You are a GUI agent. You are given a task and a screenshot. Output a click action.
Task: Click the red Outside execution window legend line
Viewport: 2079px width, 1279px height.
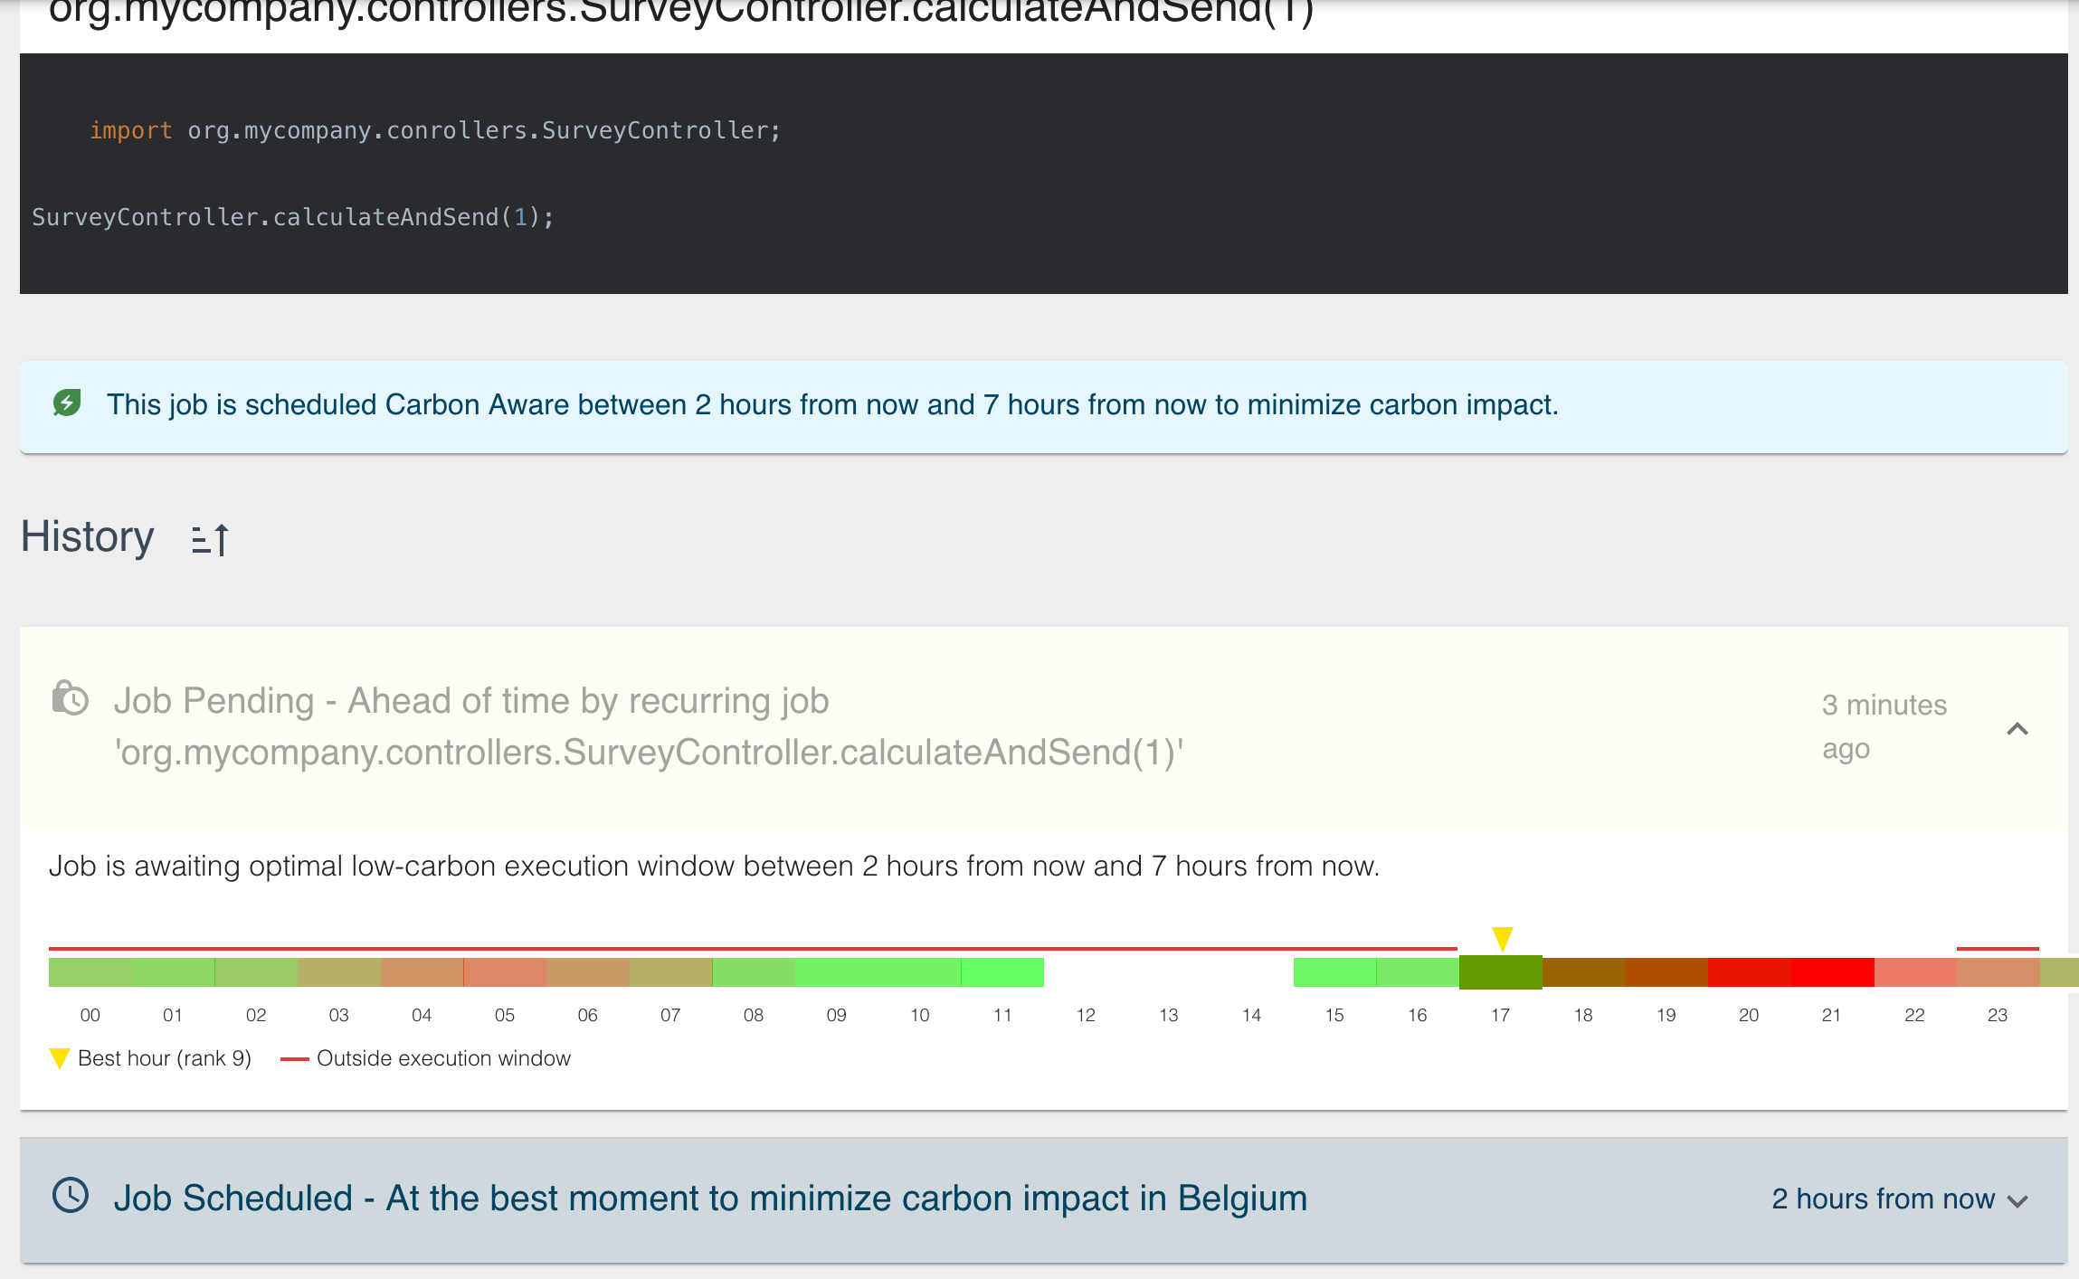(x=295, y=1059)
